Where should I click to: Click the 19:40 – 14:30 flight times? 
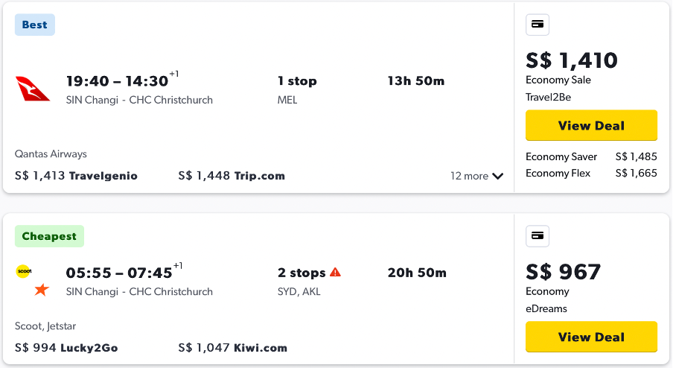(118, 81)
